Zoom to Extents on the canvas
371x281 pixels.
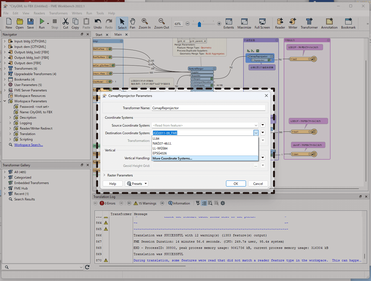229,23
